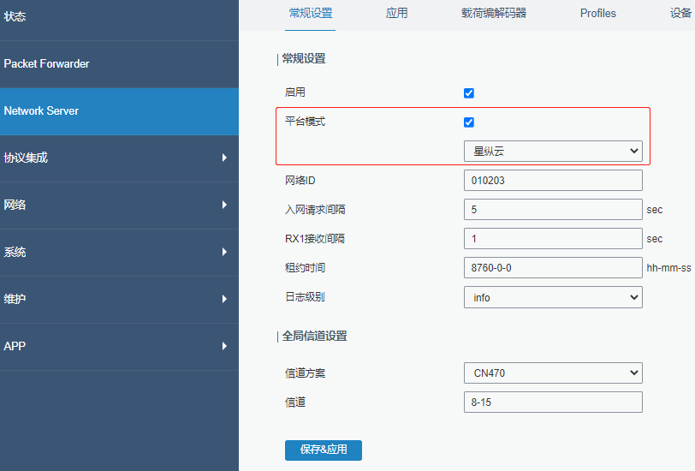This screenshot has height=471, width=695.
Task: Expand the 维护 submenu arrow
Action: point(224,299)
